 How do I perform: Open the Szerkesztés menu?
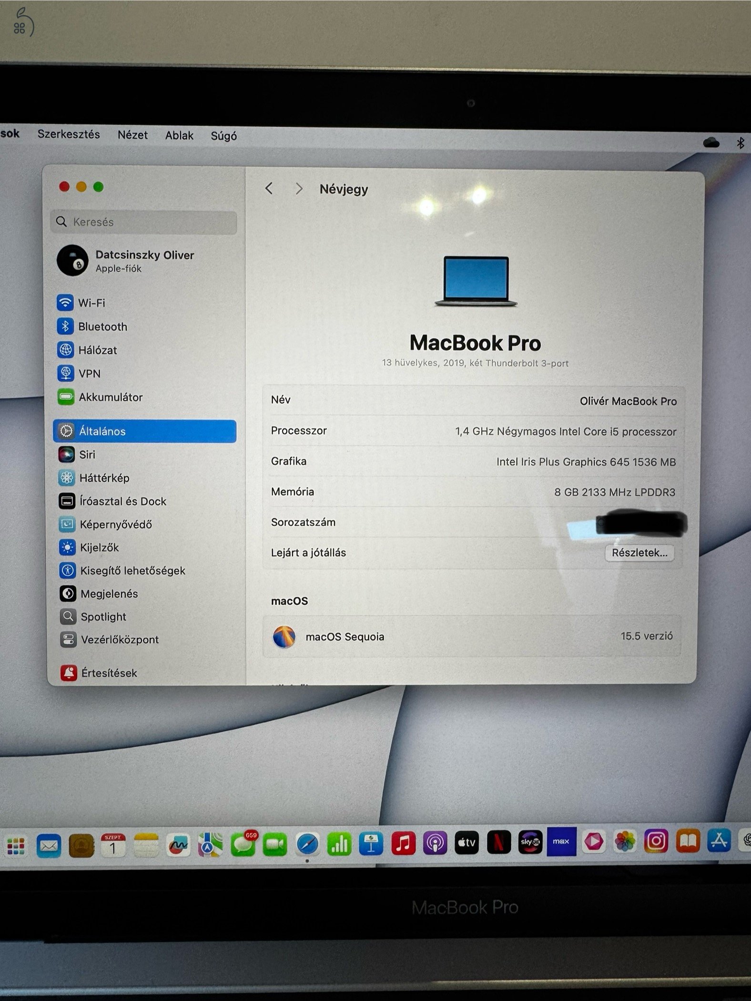(69, 134)
